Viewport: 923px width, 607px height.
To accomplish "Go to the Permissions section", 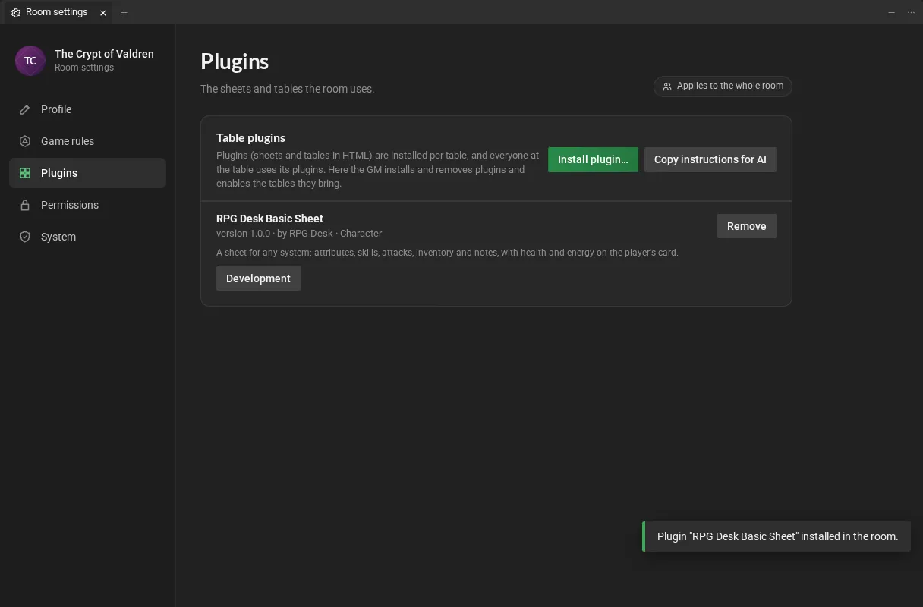I will [87, 205].
